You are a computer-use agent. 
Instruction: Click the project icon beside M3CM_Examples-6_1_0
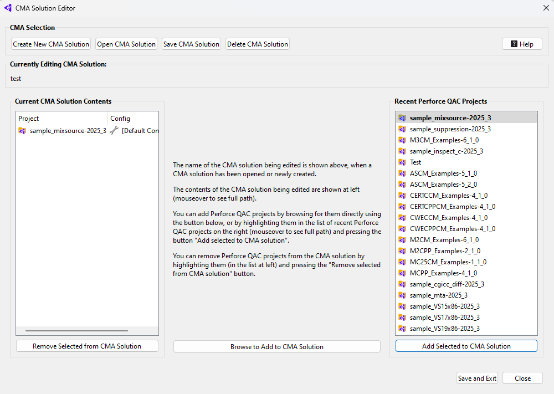[402, 140]
